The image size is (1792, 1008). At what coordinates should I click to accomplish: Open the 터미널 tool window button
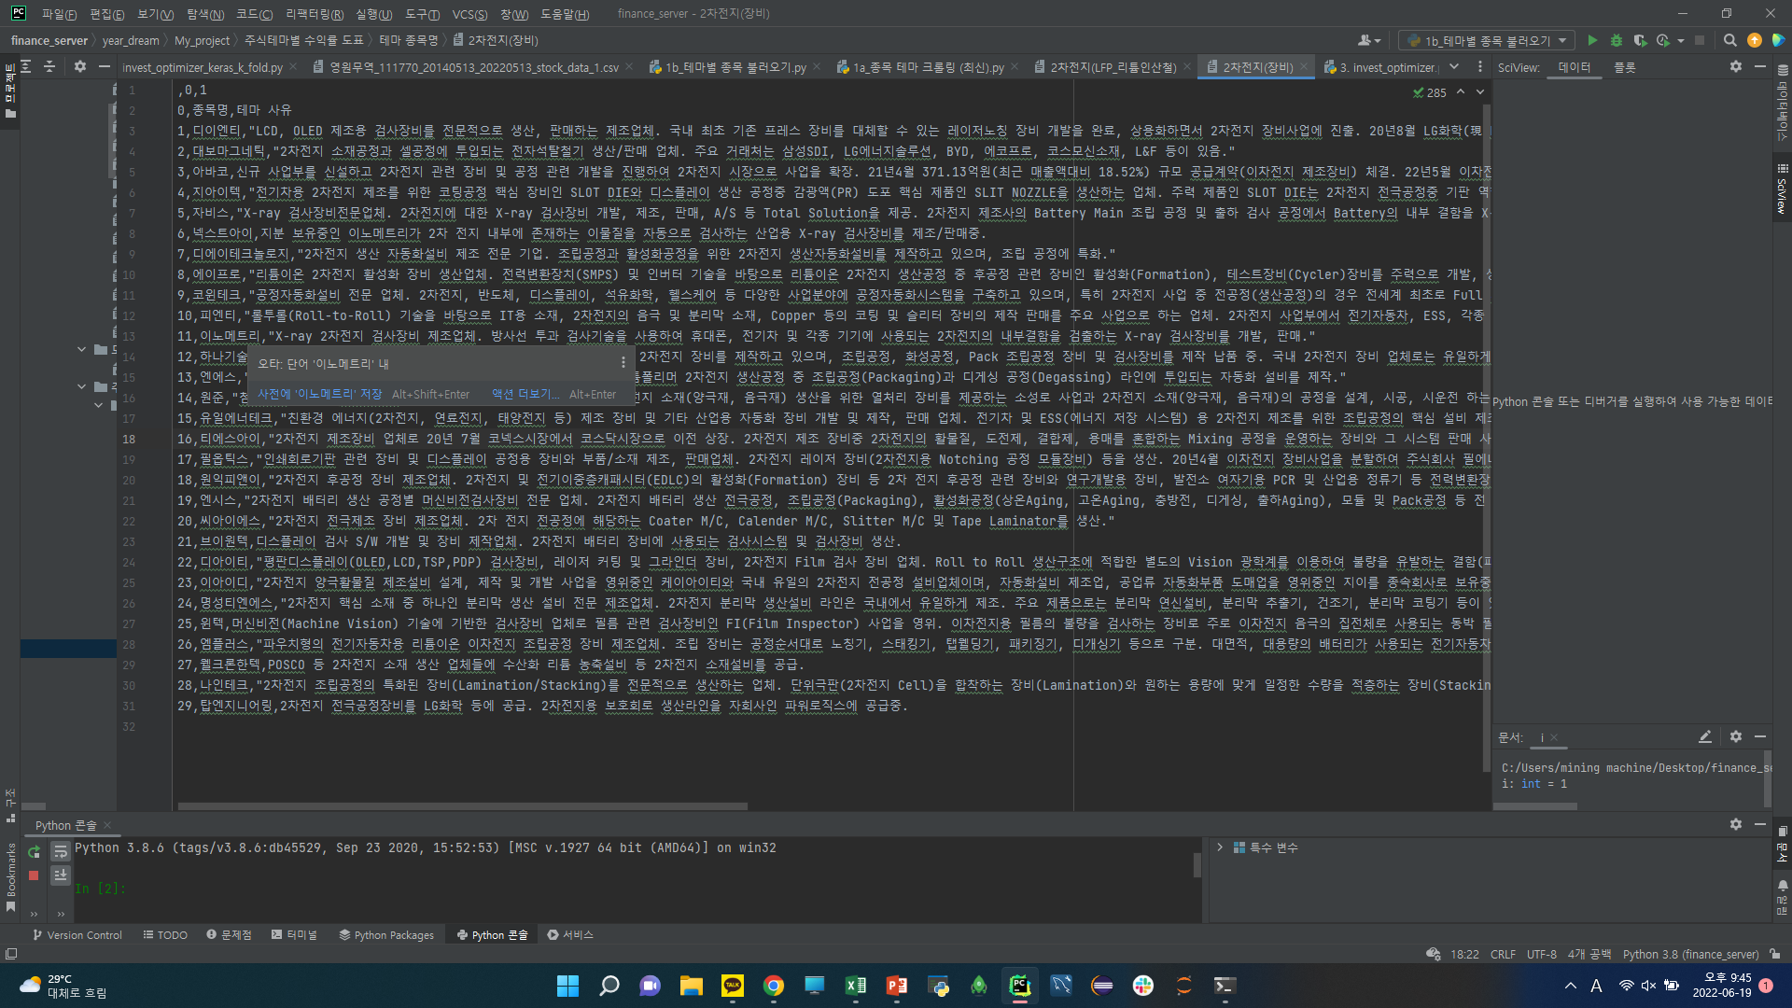click(294, 934)
